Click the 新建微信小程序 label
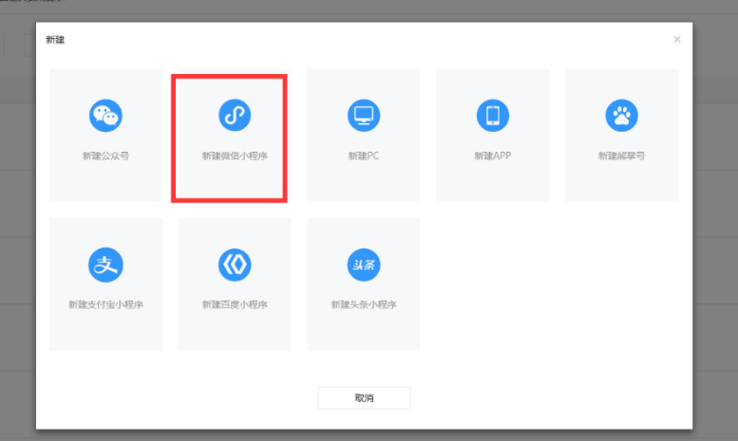Viewport: 738px width, 441px height. pos(235,156)
